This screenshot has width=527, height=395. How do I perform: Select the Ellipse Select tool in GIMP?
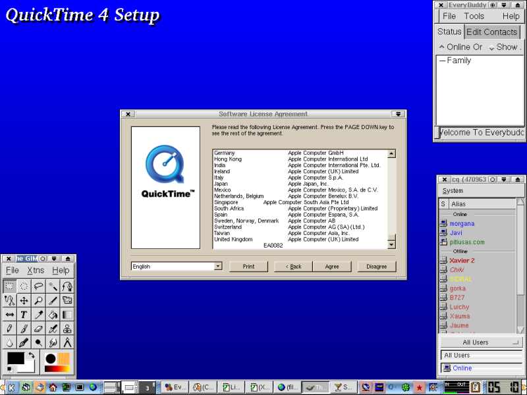click(x=24, y=286)
